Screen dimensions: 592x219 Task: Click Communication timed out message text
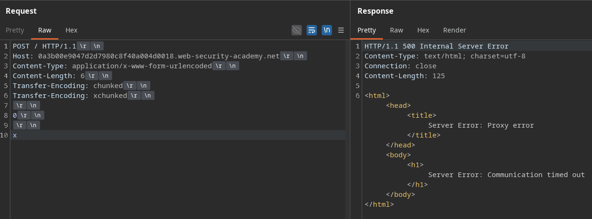pos(536,175)
